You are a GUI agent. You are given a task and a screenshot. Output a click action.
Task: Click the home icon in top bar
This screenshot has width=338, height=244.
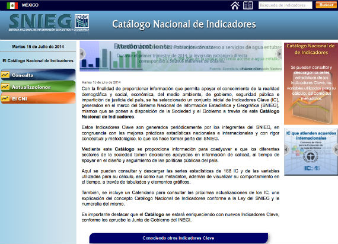[x=235, y=5]
